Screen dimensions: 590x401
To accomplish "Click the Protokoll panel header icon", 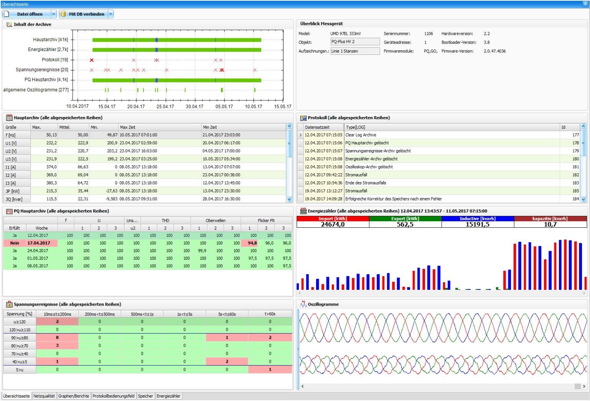I will coord(303,118).
